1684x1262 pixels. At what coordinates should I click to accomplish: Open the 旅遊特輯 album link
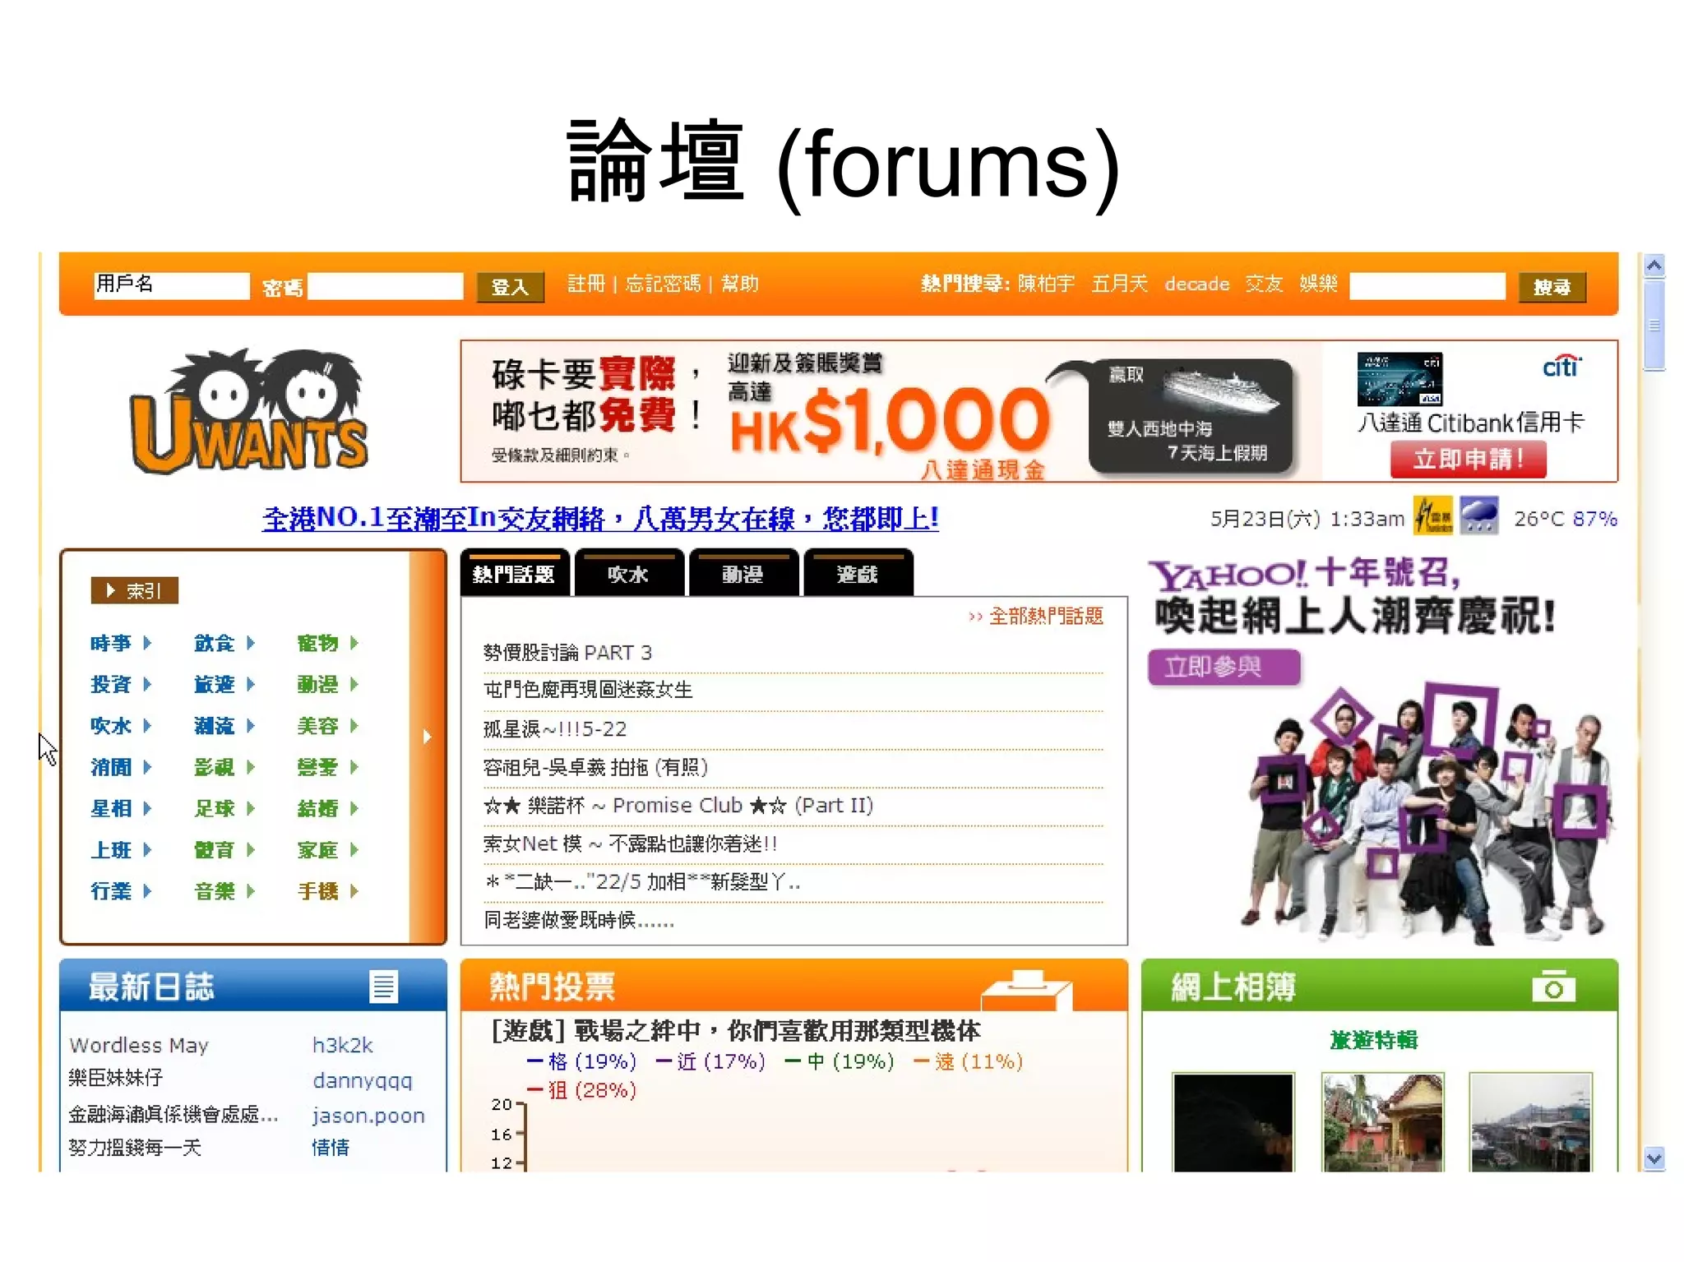coord(1374,1040)
